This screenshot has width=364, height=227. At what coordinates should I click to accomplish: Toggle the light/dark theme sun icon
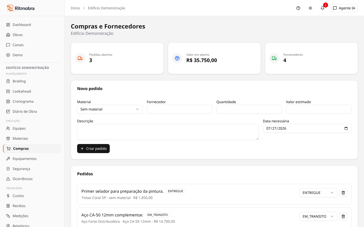(310, 8)
